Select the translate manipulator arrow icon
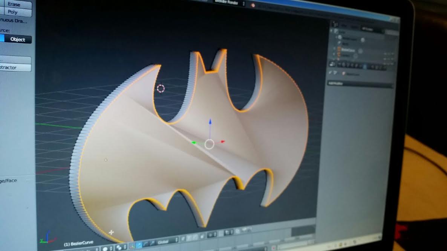The image size is (447, 251). 139,245
